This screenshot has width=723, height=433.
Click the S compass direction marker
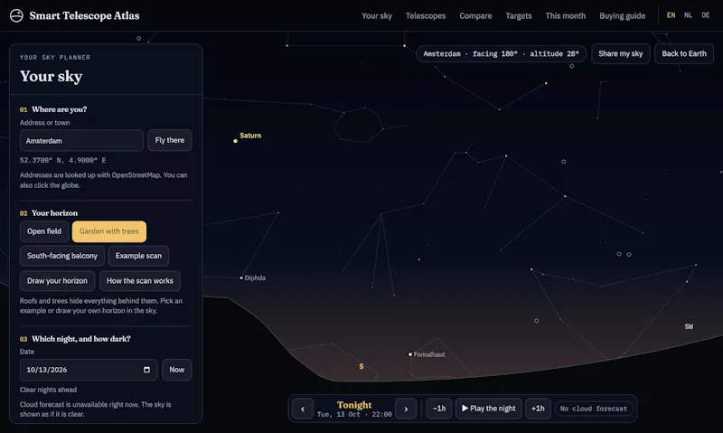(x=361, y=367)
